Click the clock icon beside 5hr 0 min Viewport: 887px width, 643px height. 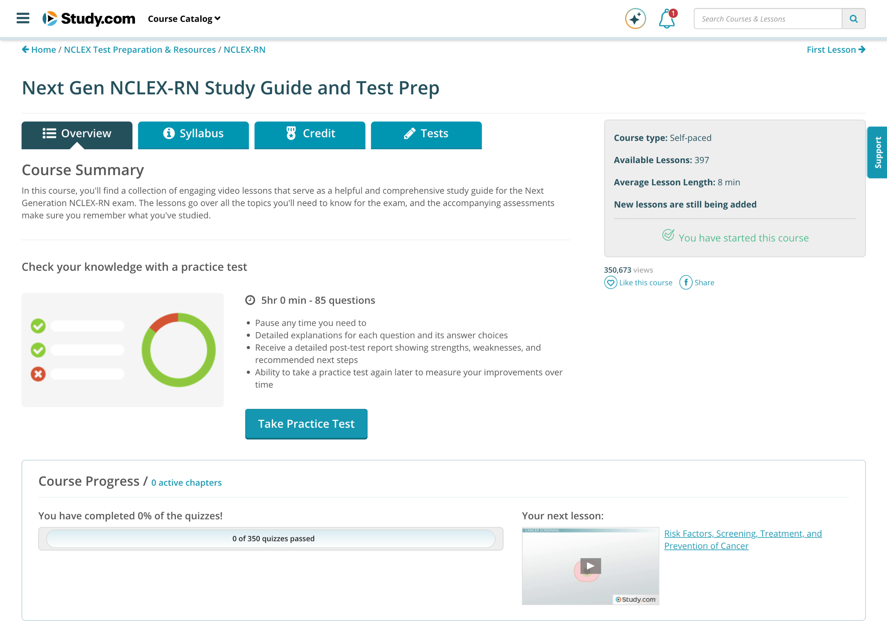(x=250, y=300)
